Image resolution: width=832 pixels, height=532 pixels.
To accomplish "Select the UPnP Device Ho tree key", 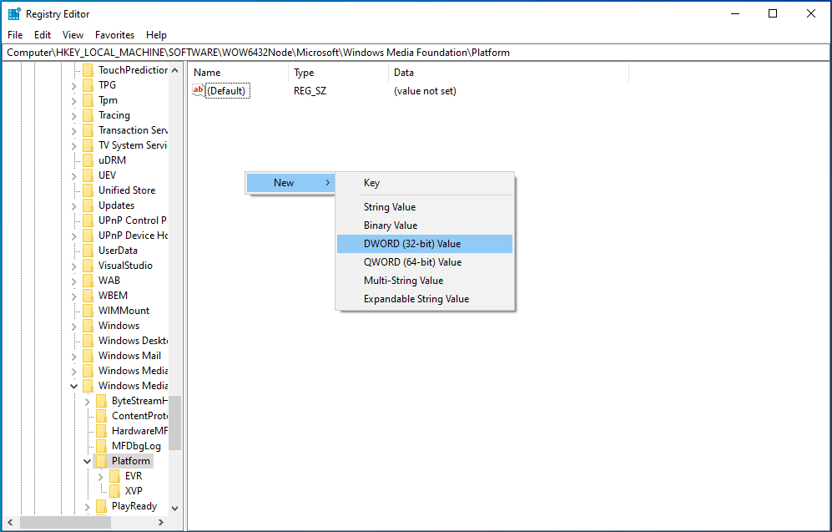I will [133, 236].
